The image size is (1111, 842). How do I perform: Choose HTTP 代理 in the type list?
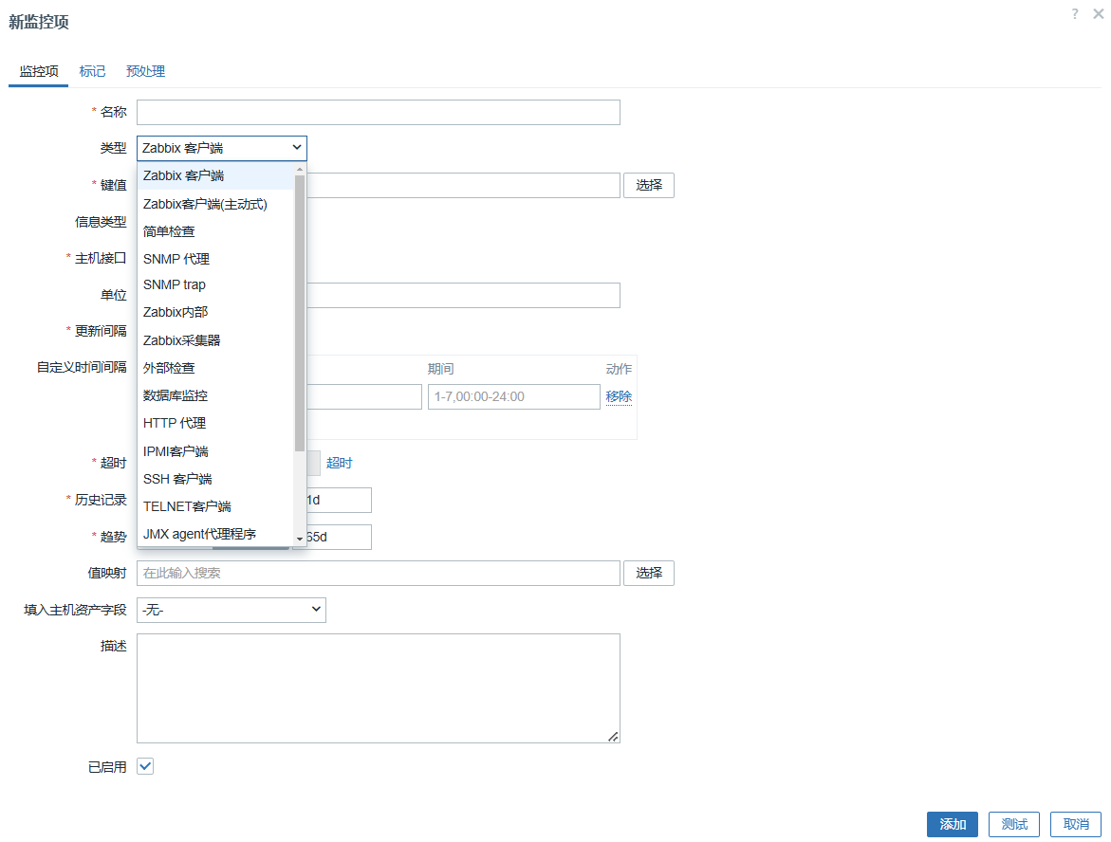click(175, 423)
